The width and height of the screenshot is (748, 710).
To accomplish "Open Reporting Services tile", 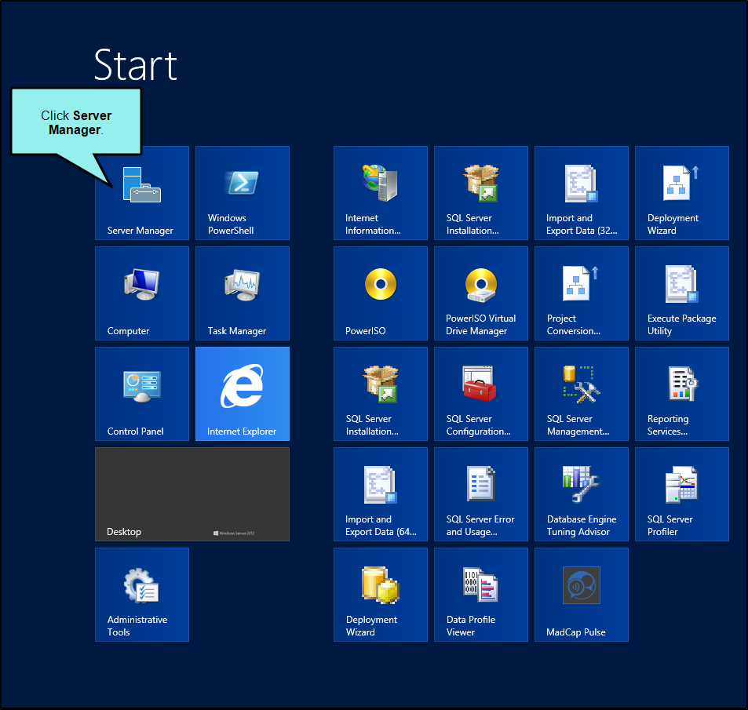I will 682,394.
